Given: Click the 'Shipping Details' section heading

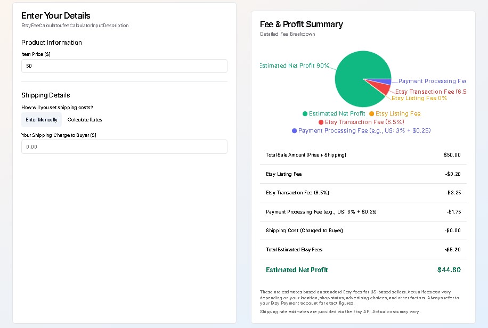Looking at the screenshot, I should pos(45,95).
